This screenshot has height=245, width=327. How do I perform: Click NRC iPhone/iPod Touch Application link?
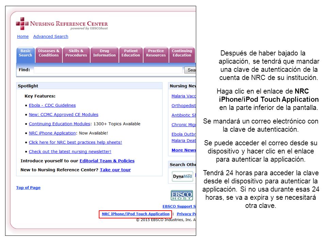click(136, 214)
